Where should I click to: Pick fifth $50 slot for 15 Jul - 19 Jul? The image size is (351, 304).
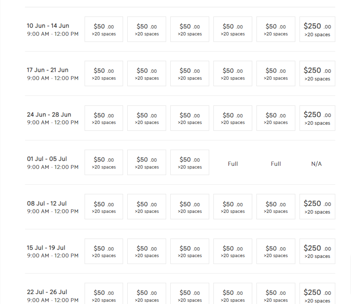click(x=276, y=251)
